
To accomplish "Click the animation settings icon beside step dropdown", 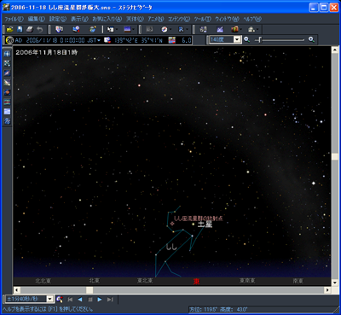I will coord(60,299).
